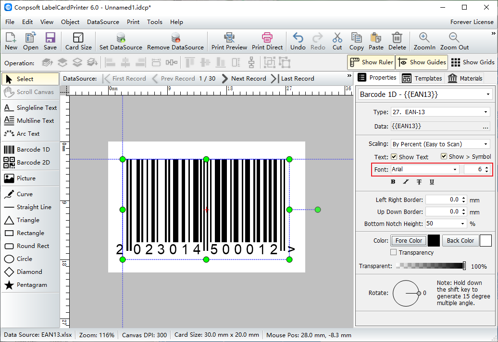Open the File menu
The width and height of the screenshot is (498, 342).
coord(10,22)
